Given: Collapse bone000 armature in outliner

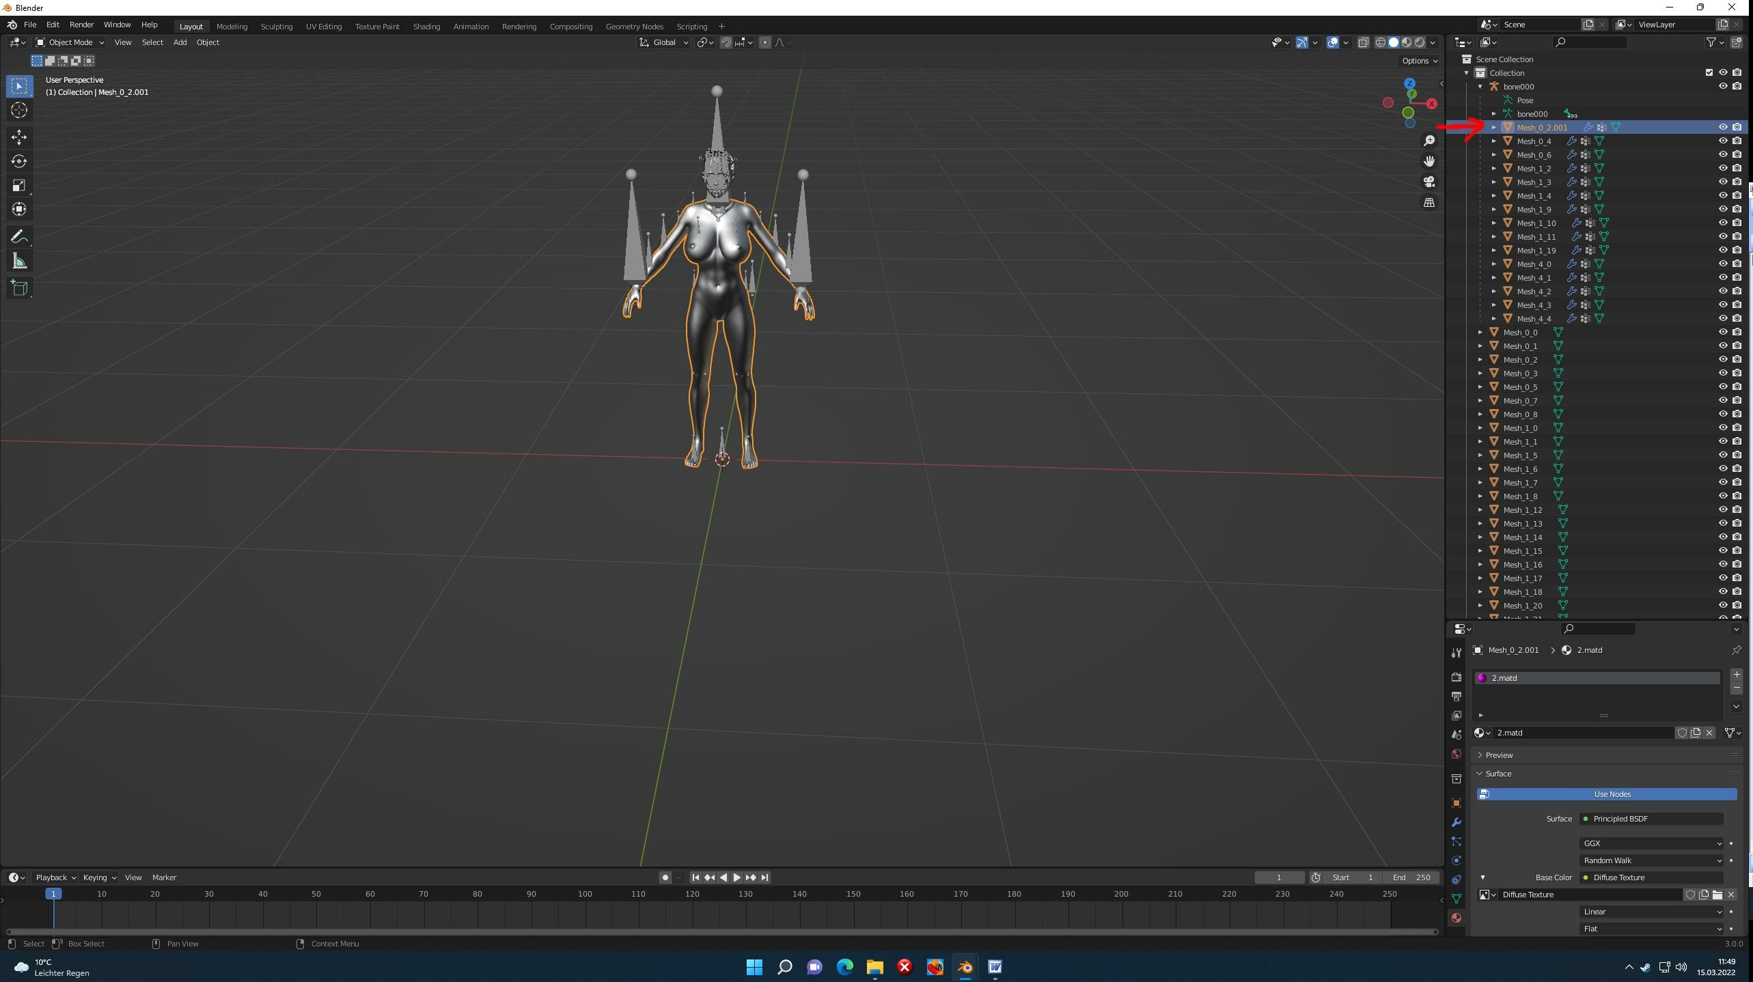Looking at the screenshot, I should tap(1480, 86).
